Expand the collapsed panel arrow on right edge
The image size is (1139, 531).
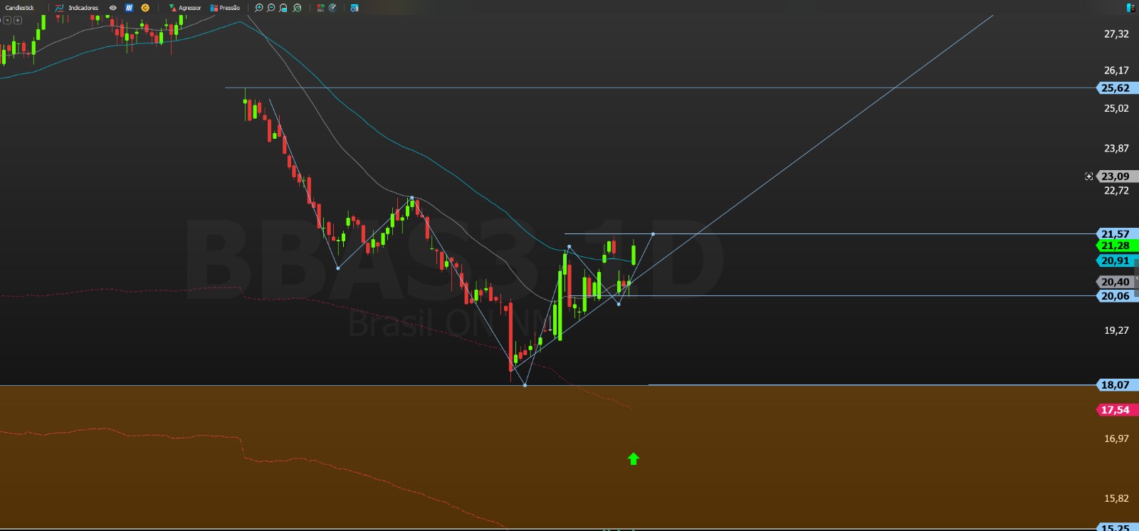(x=1136, y=278)
